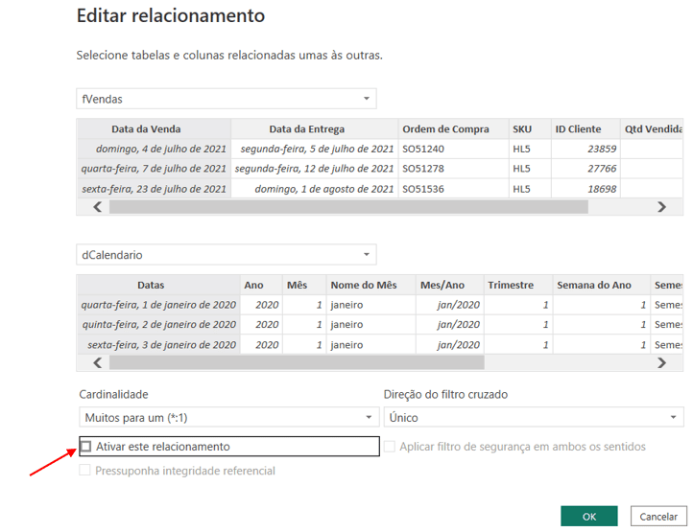The image size is (693, 532).
Task: Click left arrow of dCalendario table scrollbar
Action: click(98, 363)
